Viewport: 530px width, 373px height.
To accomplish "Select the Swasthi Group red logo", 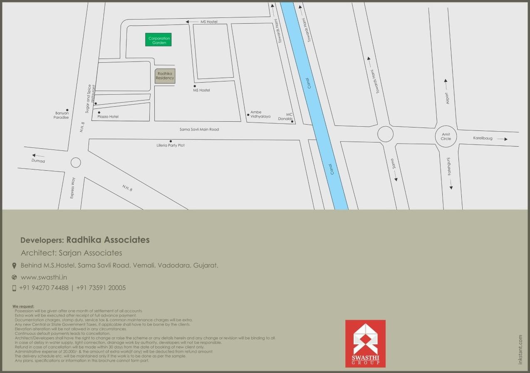I will (365, 344).
